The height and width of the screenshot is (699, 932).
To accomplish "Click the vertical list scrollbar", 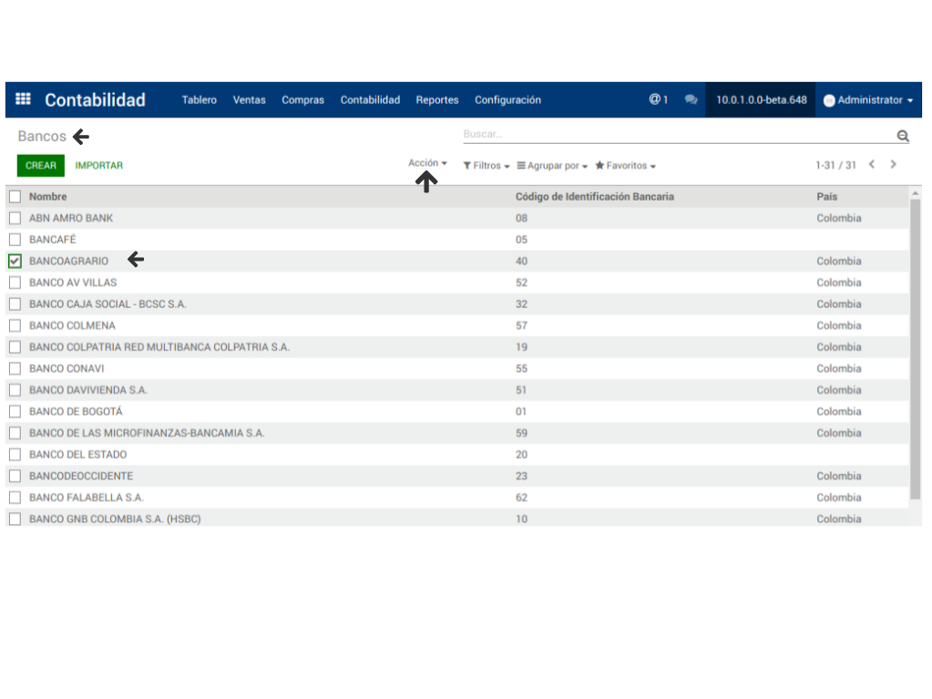I will (915, 346).
